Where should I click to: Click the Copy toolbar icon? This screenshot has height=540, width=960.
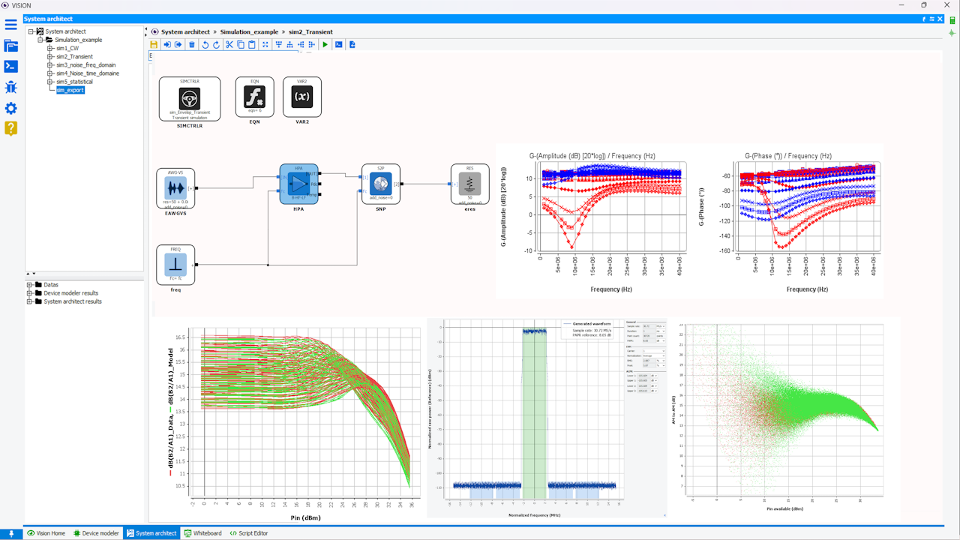(x=241, y=44)
